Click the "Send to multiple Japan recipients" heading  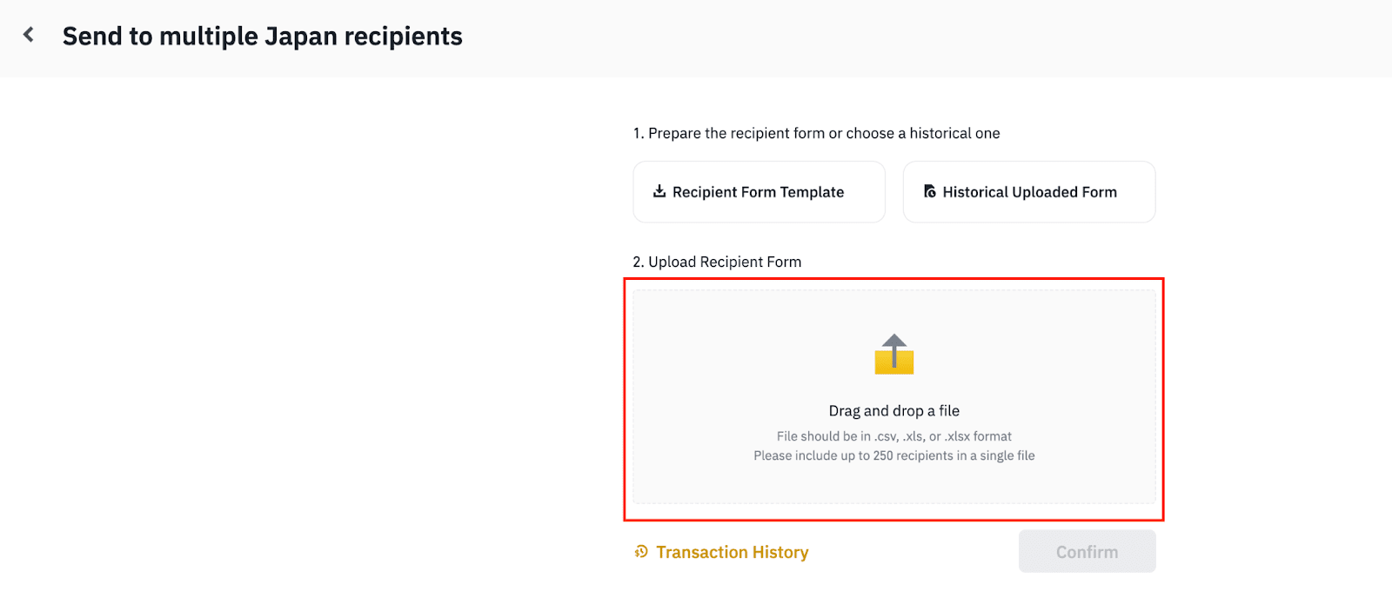point(263,37)
